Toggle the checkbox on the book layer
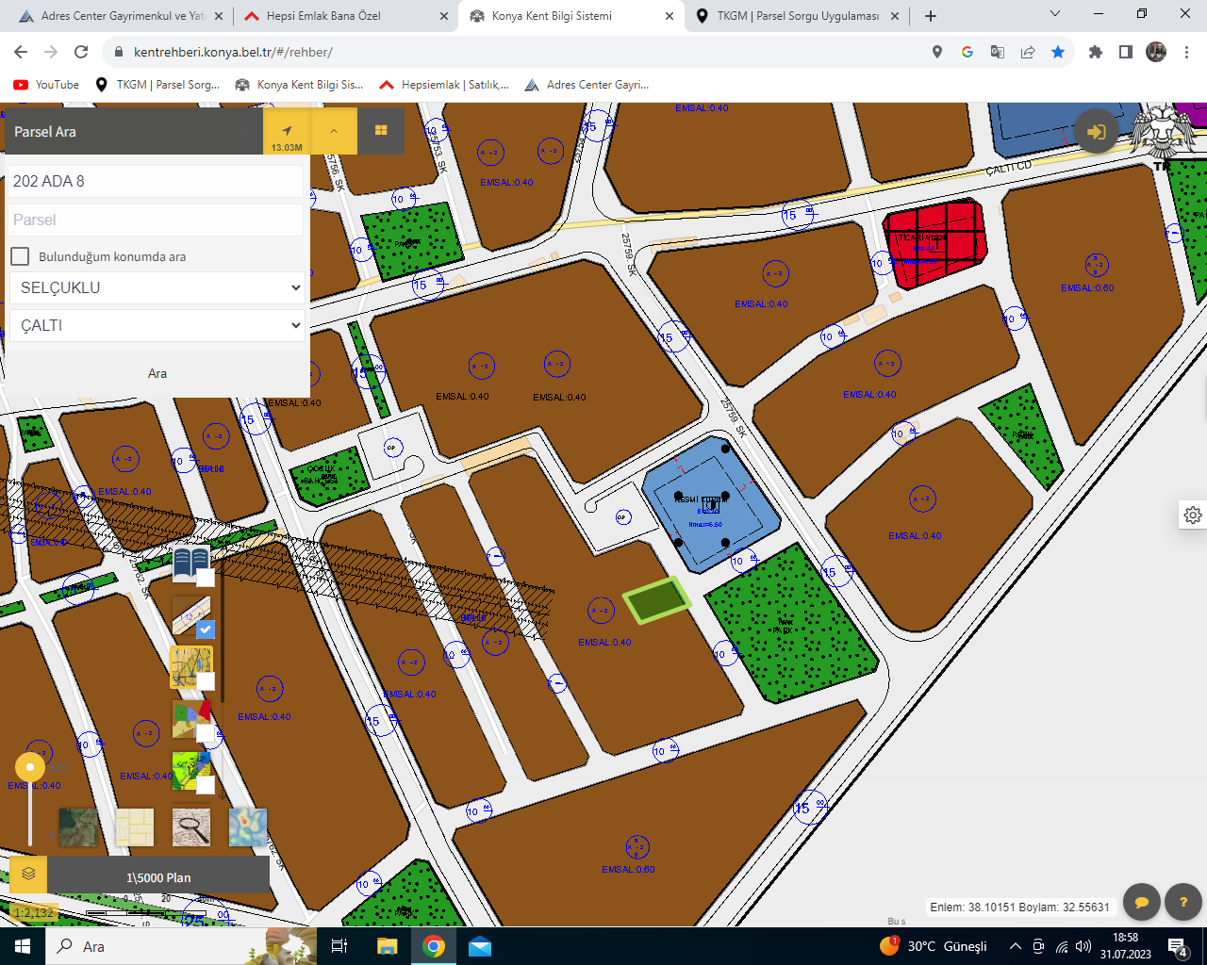 click(x=205, y=578)
